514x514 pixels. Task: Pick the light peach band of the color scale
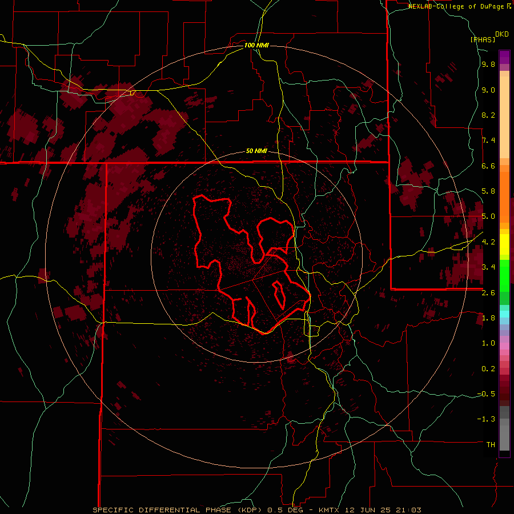504,117
